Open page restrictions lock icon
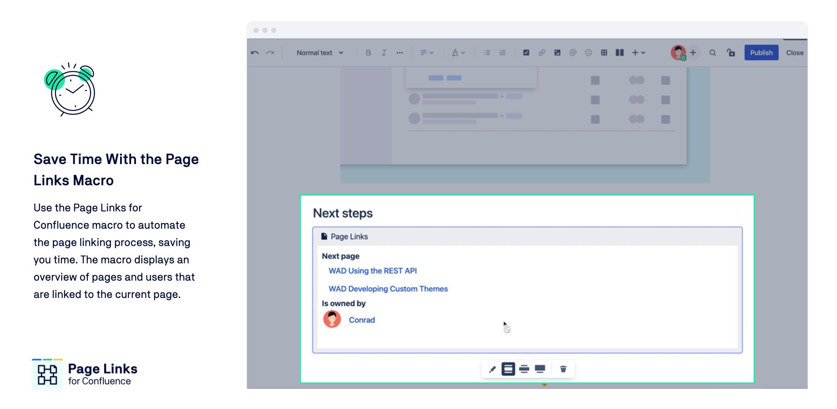Screen dimensions: 837x409 (x=731, y=53)
